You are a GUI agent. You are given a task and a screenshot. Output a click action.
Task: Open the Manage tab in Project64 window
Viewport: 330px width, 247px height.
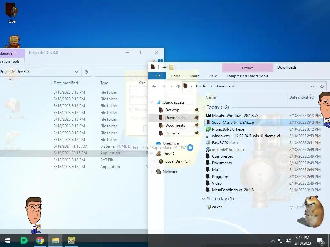click(6, 53)
